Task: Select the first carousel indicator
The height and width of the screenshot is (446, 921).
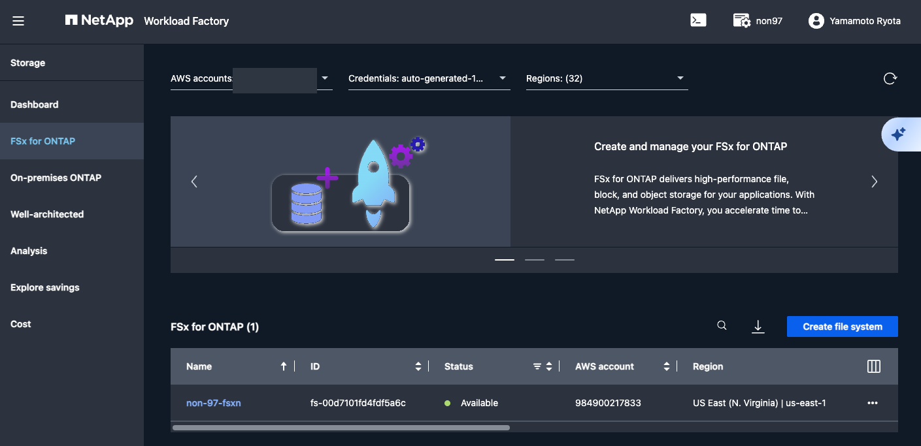Action: [x=505, y=260]
